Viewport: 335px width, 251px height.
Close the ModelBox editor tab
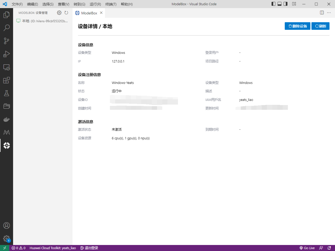(x=101, y=13)
